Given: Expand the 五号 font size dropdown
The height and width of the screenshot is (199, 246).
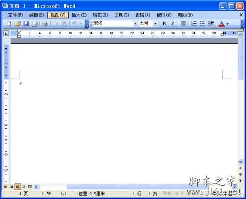Looking at the screenshot, I should [155, 24].
